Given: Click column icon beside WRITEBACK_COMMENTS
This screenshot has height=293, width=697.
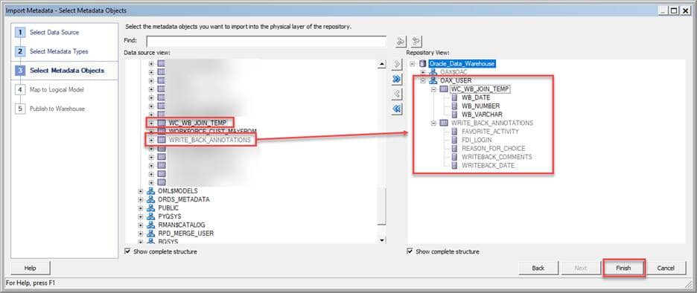Looking at the screenshot, I should [x=454, y=157].
